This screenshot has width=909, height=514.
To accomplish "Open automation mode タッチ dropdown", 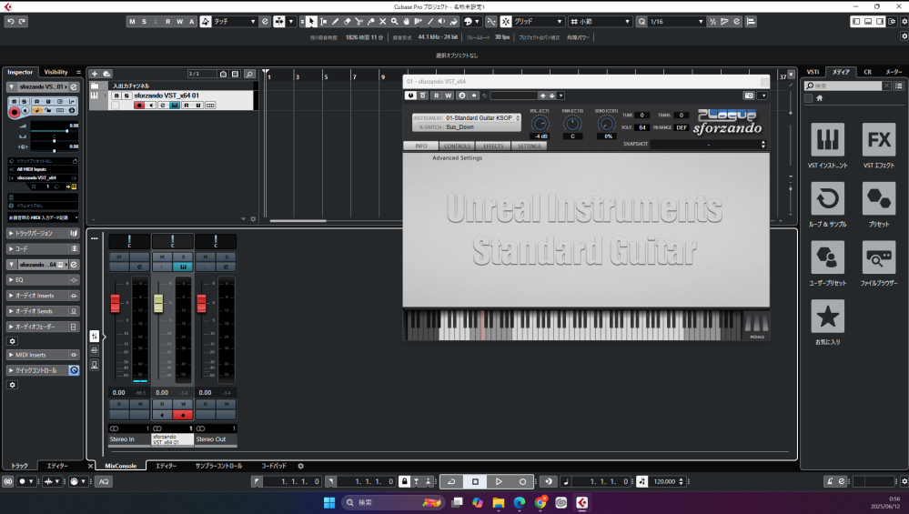I will coord(235,22).
